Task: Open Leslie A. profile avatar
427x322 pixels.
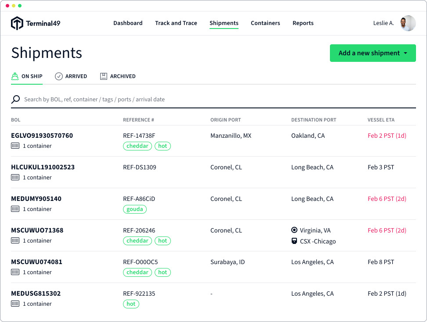Action: tap(408, 23)
